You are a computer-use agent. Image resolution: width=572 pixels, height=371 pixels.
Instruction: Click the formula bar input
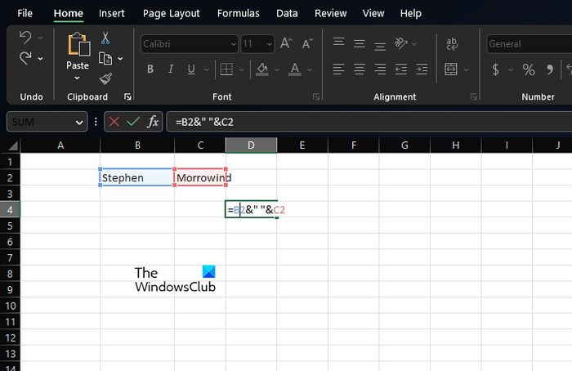pyautogui.click(x=369, y=122)
